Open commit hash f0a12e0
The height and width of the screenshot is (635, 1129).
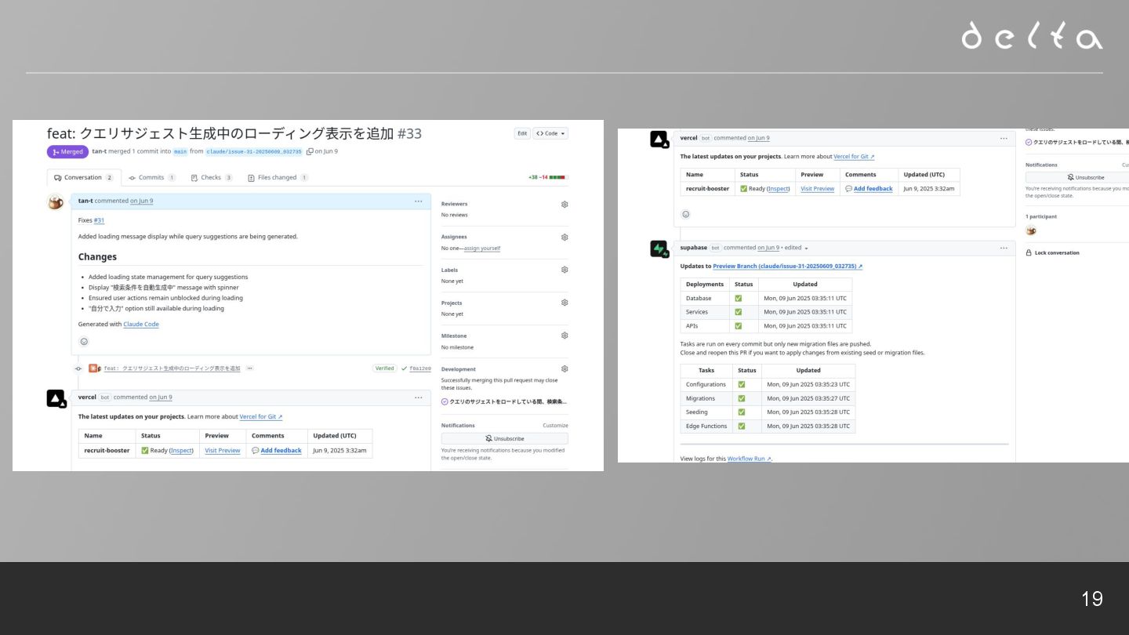coord(420,368)
